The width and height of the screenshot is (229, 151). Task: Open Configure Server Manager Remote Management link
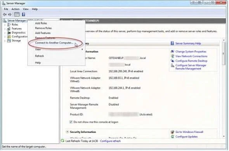(191, 67)
